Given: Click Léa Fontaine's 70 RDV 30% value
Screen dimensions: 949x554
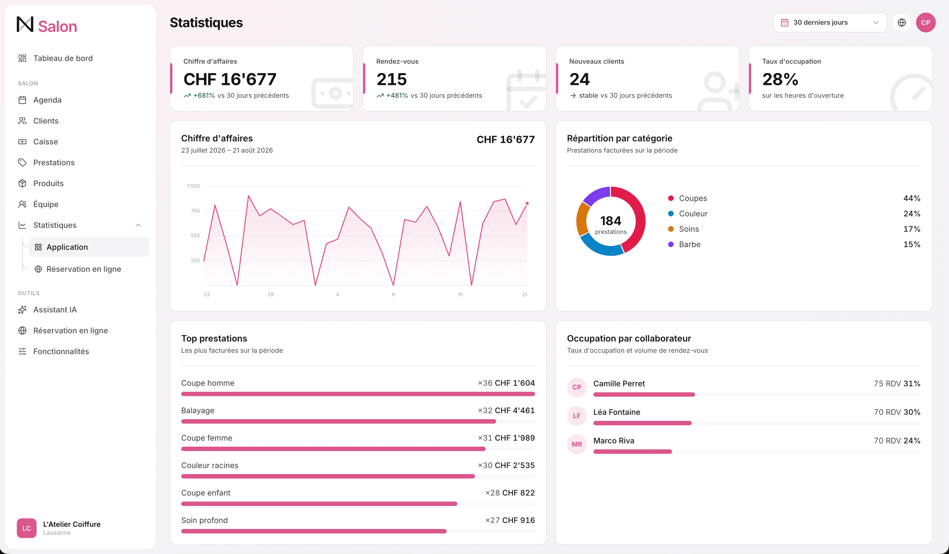Looking at the screenshot, I should click(x=897, y=412).
